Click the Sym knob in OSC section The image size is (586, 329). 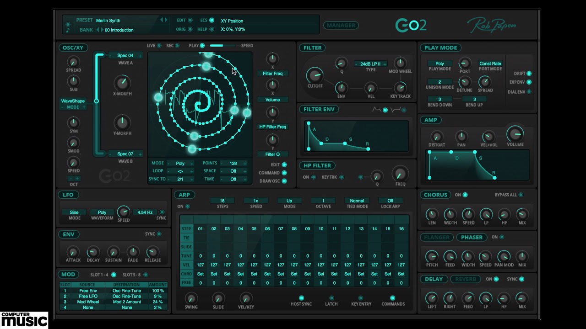click(x=73, y=122)
